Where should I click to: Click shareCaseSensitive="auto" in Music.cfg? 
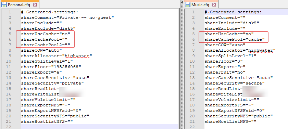click(239, 78)
